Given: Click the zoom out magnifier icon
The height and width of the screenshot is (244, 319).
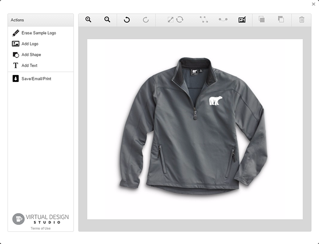Looking at the screenshot, I should 107,20.
